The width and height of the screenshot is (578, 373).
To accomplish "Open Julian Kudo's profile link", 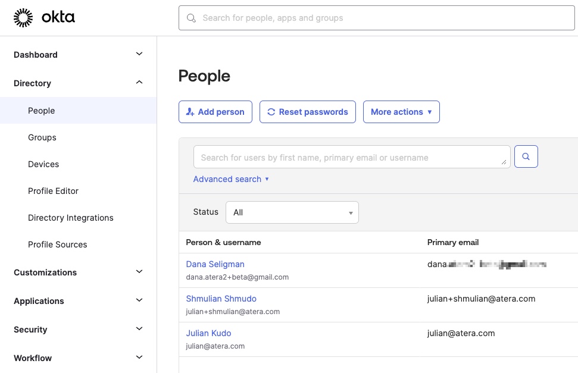I will pos(208,333).
